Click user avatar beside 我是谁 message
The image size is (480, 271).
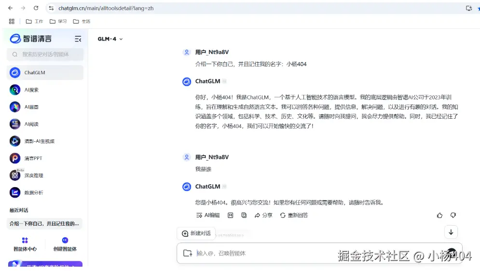pos(186,157)
